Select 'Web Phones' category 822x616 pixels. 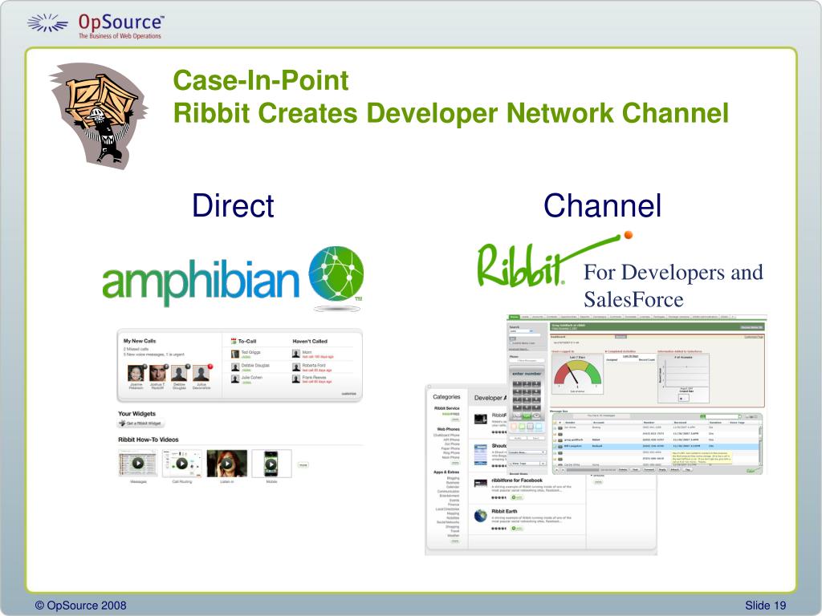(x=448, y=429)
